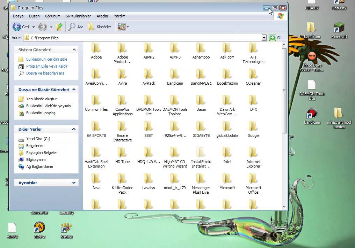
Task: Open the Forward history dropdown arrow
Action: tap(51, 27)
